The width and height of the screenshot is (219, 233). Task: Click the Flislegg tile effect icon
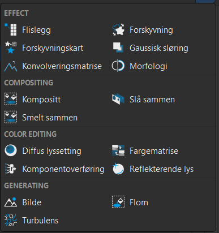coord(11,29)
